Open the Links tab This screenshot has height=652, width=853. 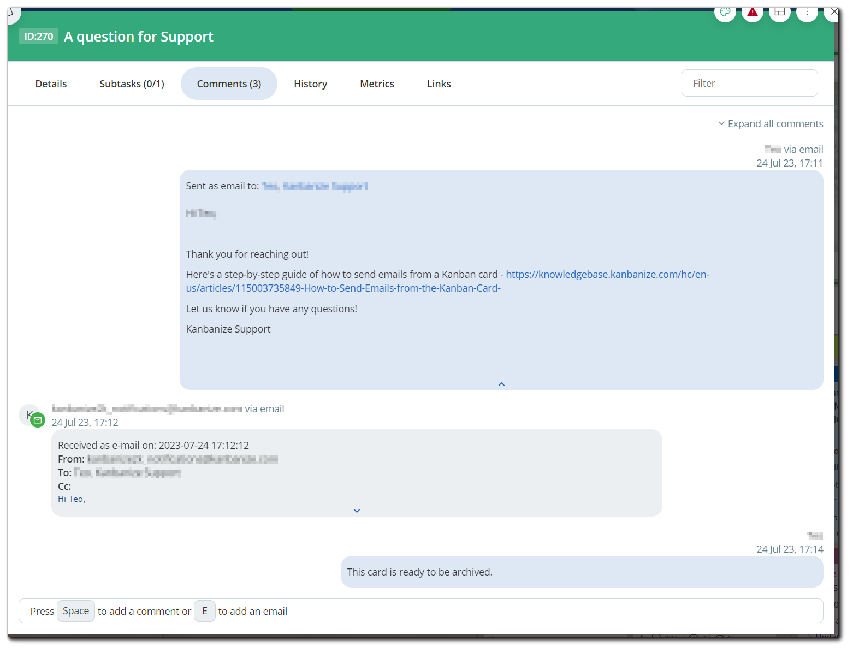pyautogui.click(x=439, y=84)
